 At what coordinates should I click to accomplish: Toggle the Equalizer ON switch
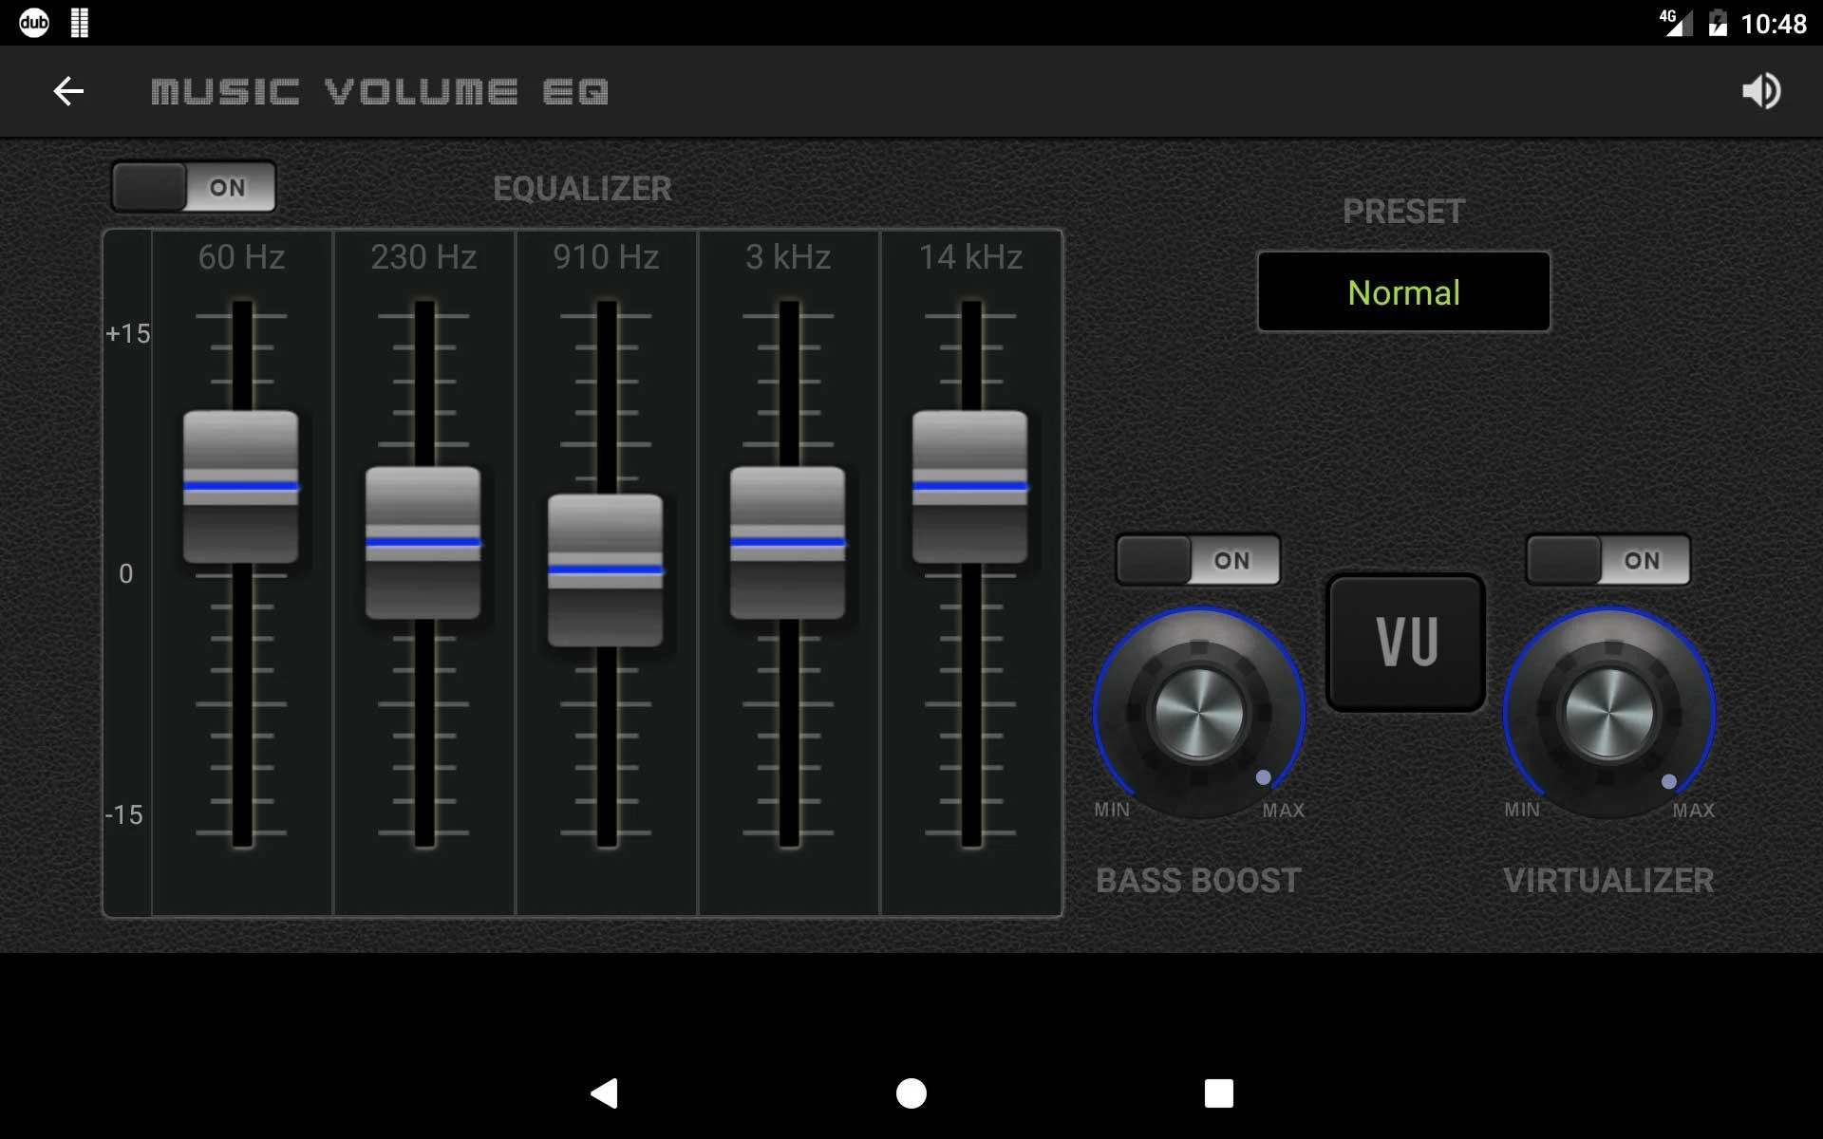pos(194,187)
